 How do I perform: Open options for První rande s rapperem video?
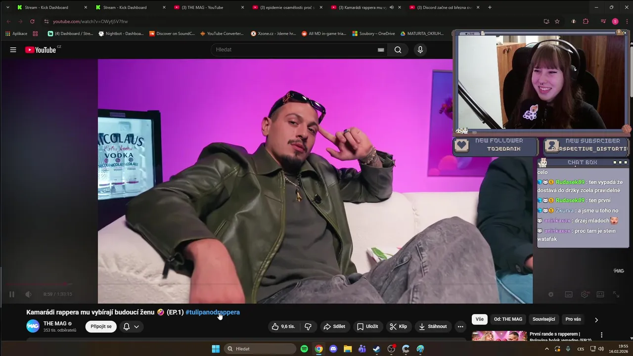pos(602,335)
